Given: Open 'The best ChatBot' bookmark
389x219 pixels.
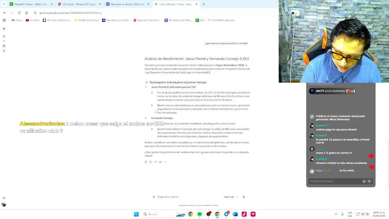Looking at the screenshot, I should [x=57, y=20].
